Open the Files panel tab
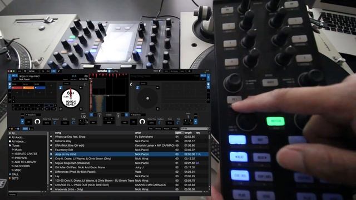The image size is (356, 200). pos(151,129)
